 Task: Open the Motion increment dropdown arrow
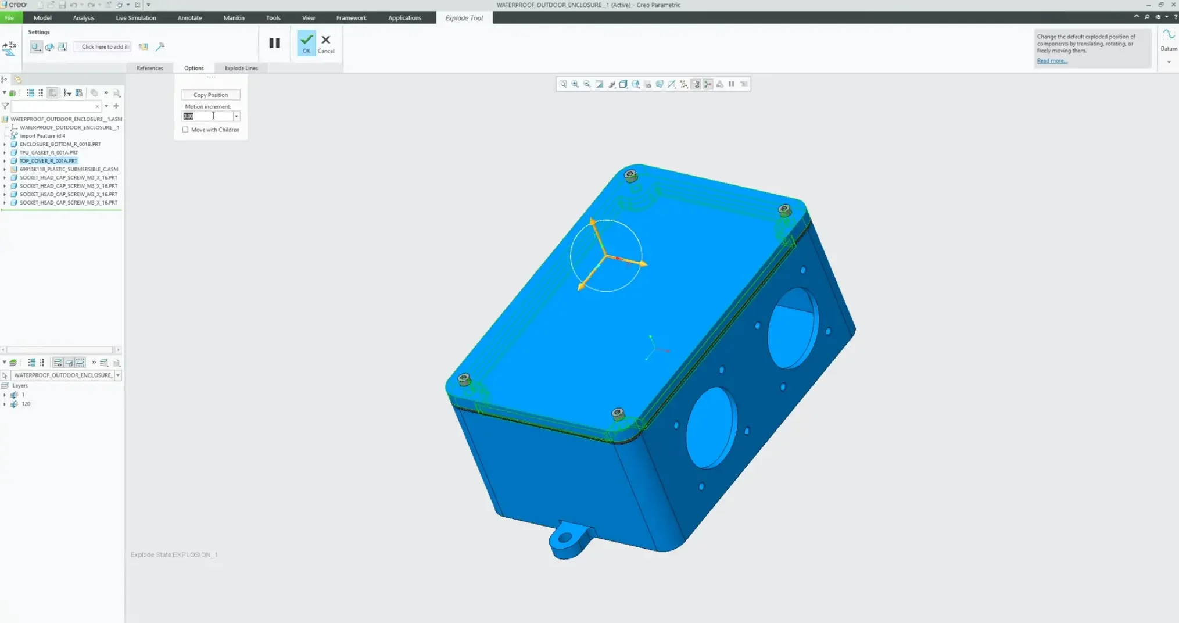point(236,116)
